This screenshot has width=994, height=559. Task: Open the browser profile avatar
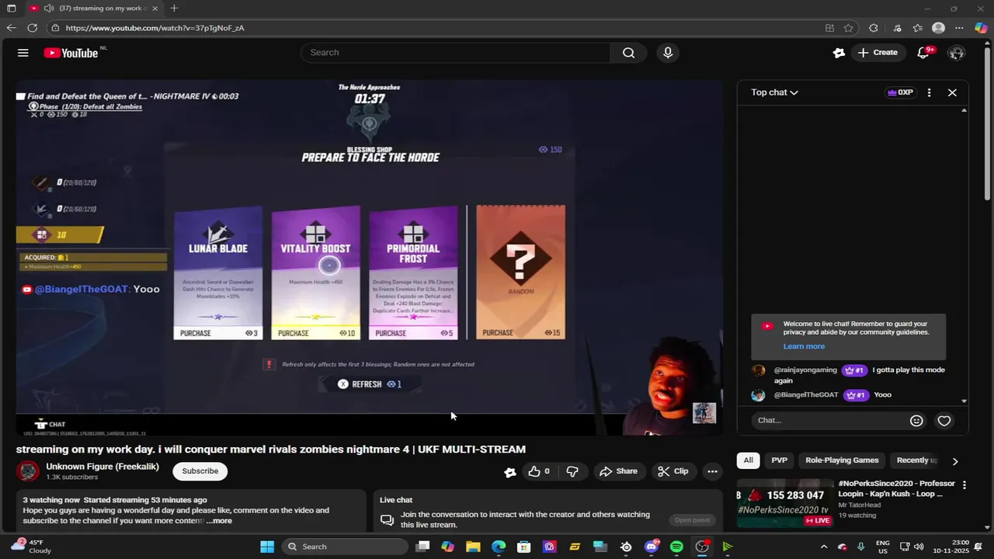[x=938, y=28]
